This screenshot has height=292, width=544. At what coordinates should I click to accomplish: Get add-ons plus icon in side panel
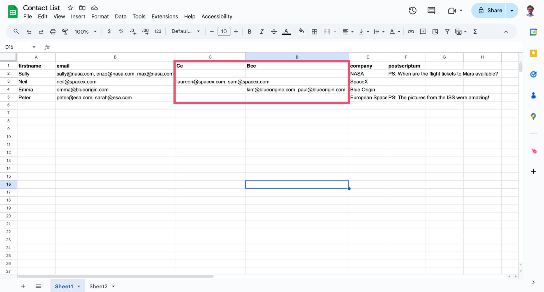coord(533,171)
